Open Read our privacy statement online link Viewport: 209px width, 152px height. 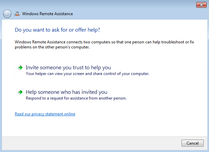coord(45,114)
